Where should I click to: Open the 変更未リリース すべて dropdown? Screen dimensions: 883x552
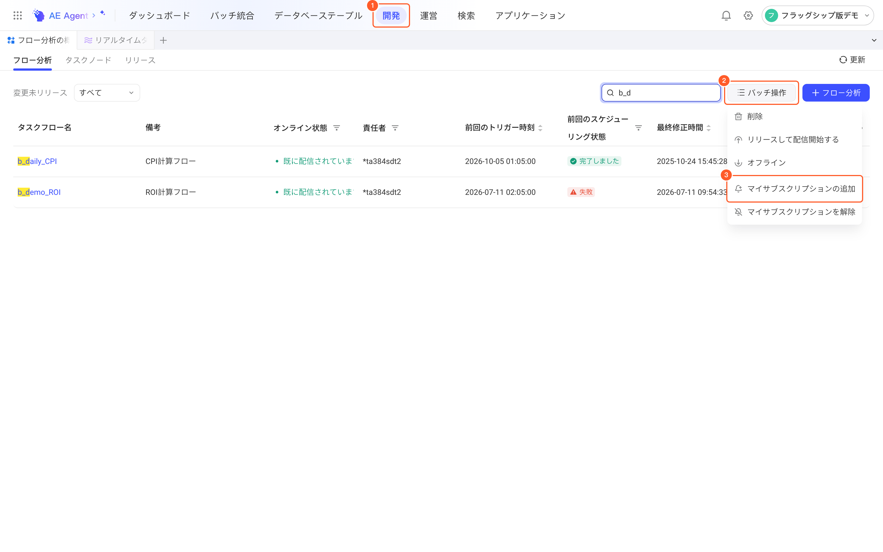107,93
